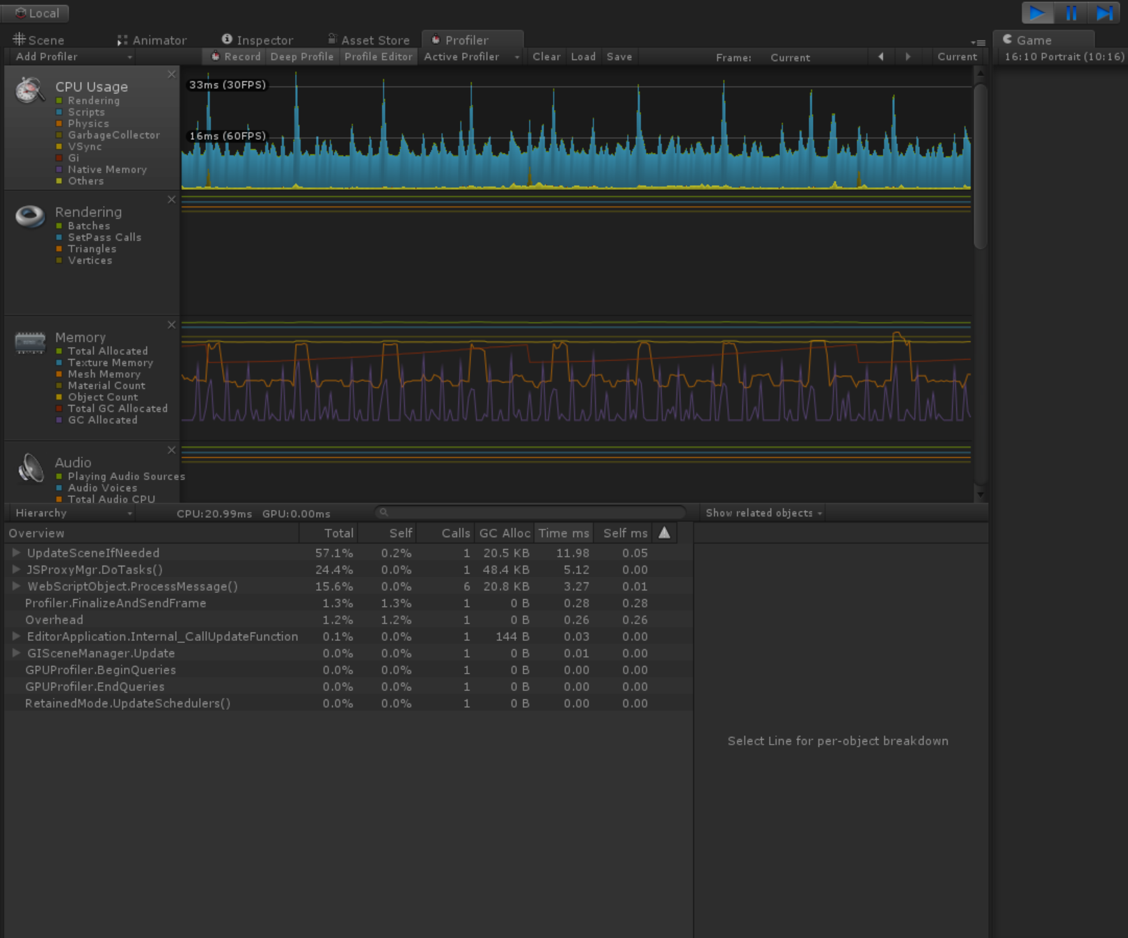
Task: Open the panel options menu icon
Action: (x=978, y=42)
